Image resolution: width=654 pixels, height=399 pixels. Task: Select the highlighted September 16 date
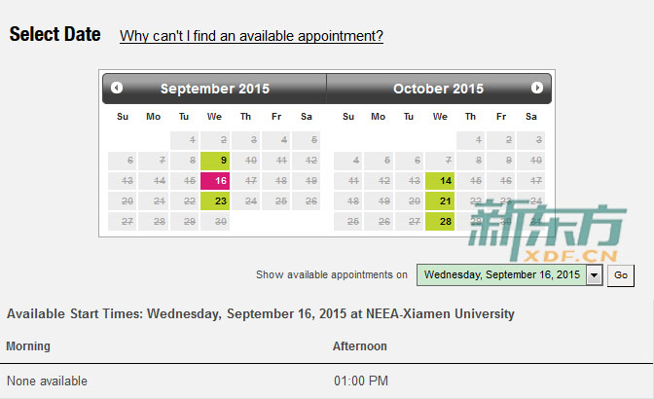click(x=215, y=181)
